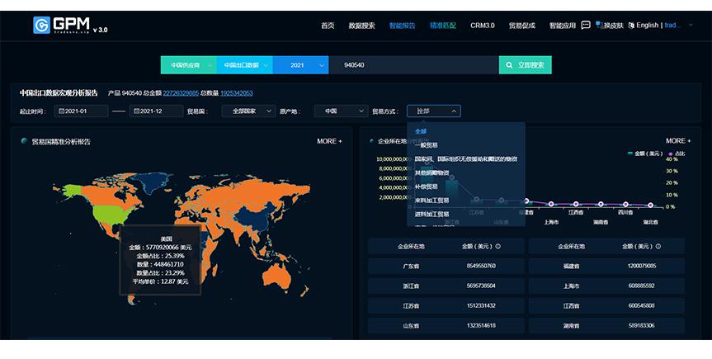The height and width of the screenshot is (359, 712).
Task: Click calendar icon in 2021-01 start date
Action: coord(60,111)
